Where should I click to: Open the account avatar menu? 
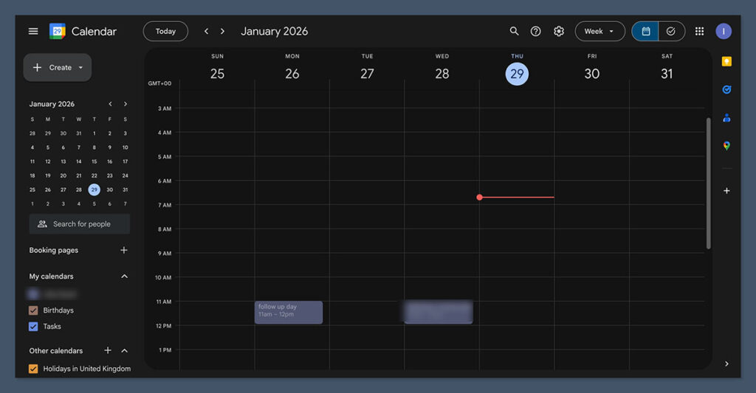(724, 31)
